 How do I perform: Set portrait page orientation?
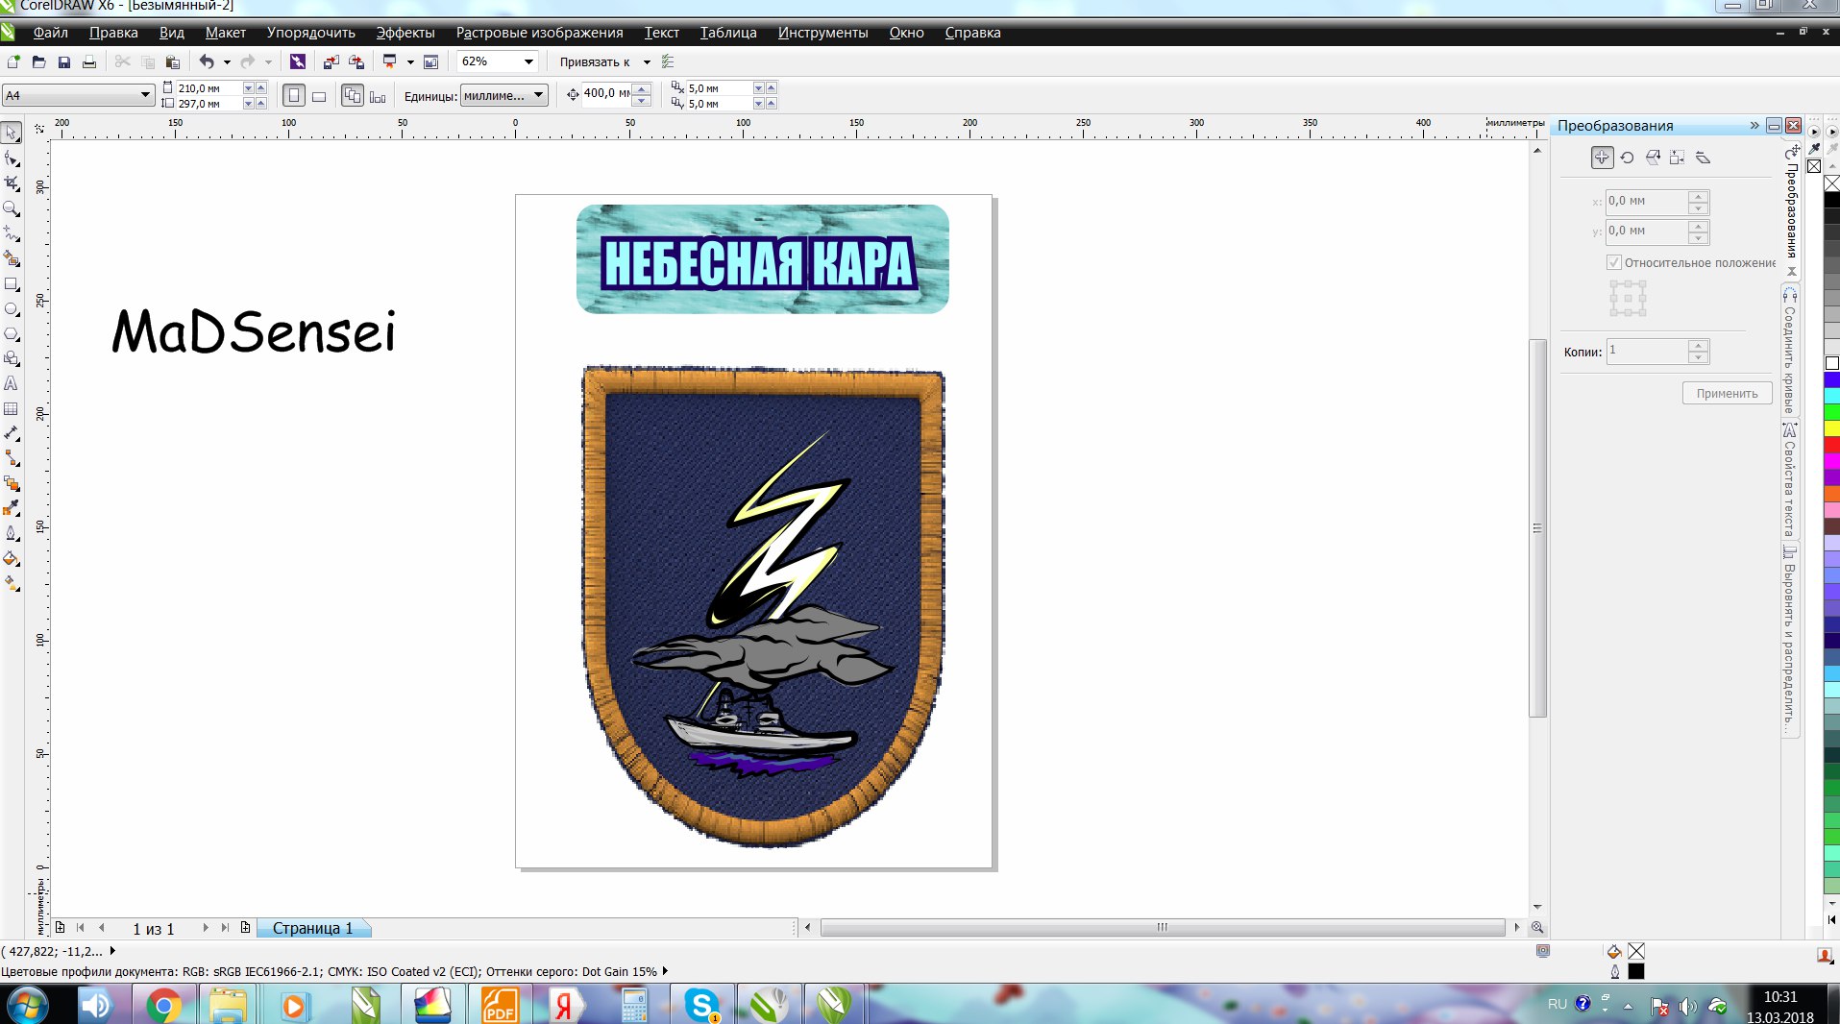click(x=294, y=96)
